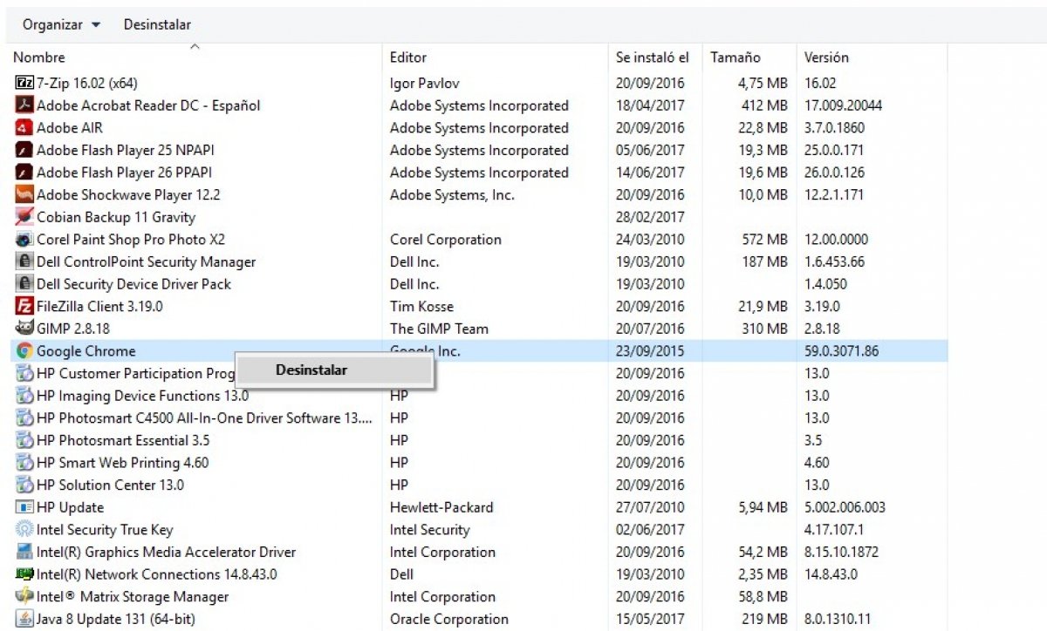Click the sort arrow above Nombre
This screenshot has height=631, width=1047.
tap(195, 46)
